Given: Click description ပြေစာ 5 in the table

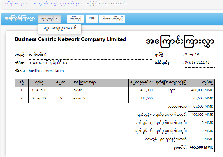Looking at the screenshot, I should click(79, 98).
